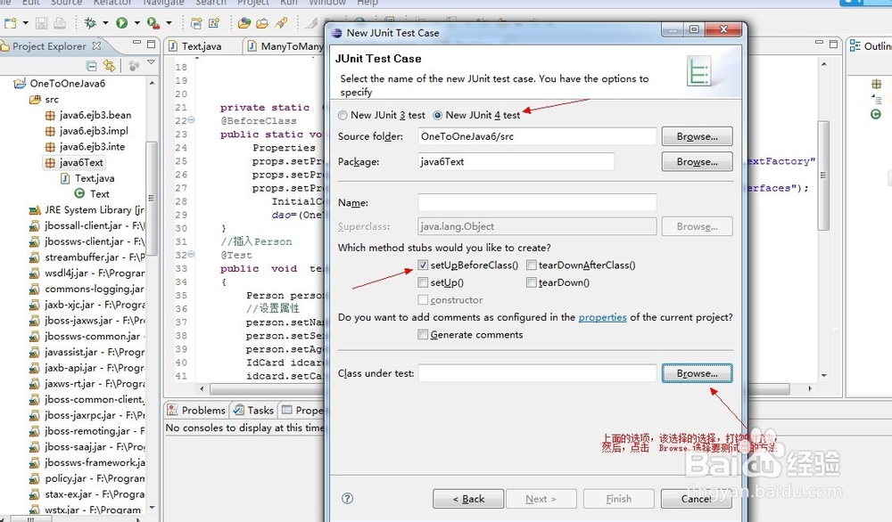Image resolution: width=892 pixels, height=522 pixels.
Task: Click Browse next to Source folder
Action: [697, 136]
